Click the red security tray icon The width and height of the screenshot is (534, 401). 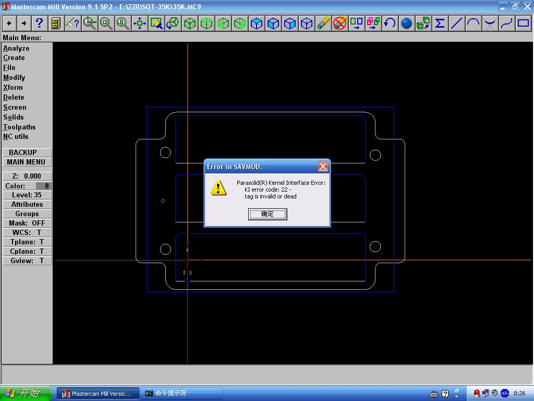(477, 394)
